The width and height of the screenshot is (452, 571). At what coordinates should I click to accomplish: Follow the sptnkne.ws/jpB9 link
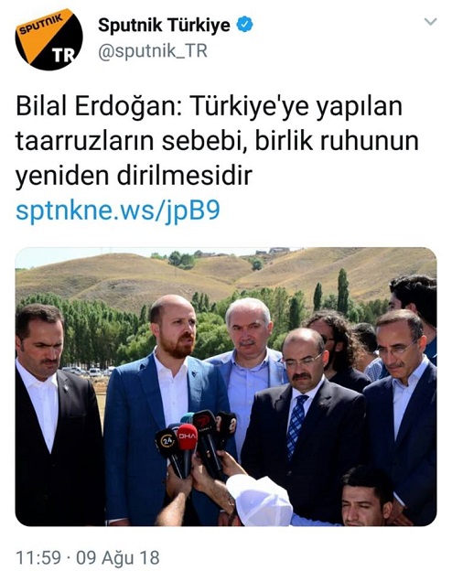(118, 210)
